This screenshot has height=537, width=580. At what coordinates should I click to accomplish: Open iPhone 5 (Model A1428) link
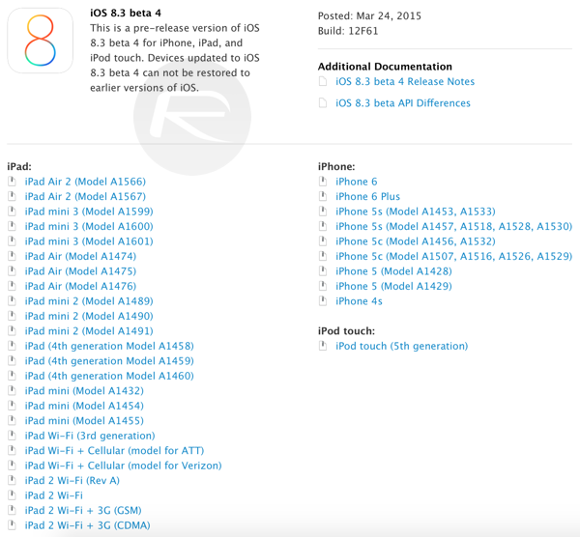point(393,270)
